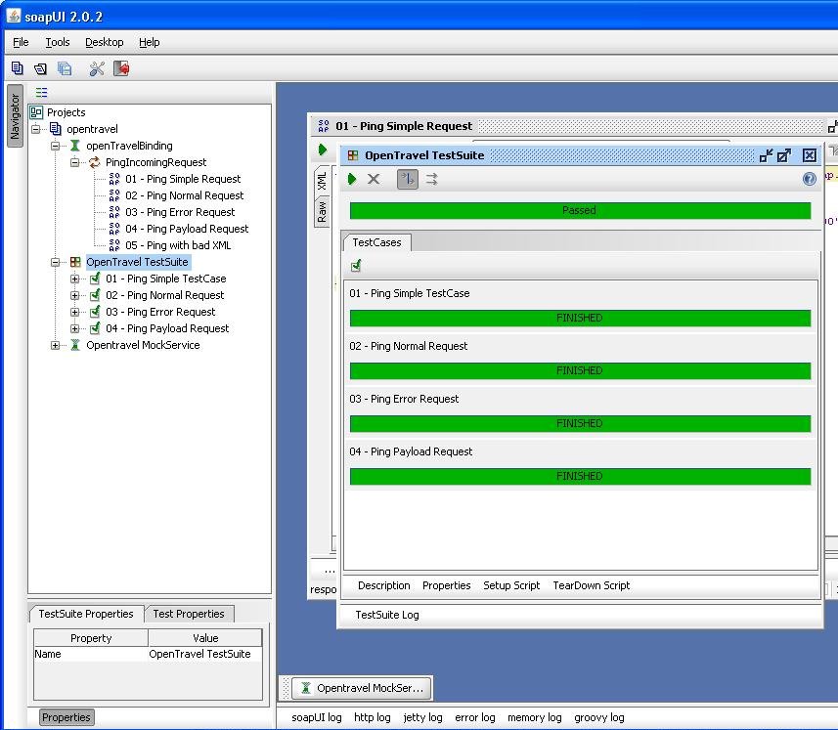Switch to the Raw request view tab
Image resolution: width=838 pixels, height=730 pixels.
[322, 211]
